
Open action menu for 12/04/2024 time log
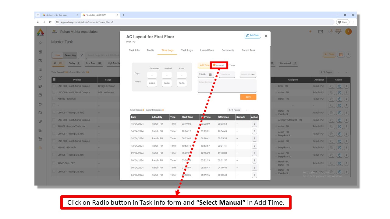coord(254,146)
